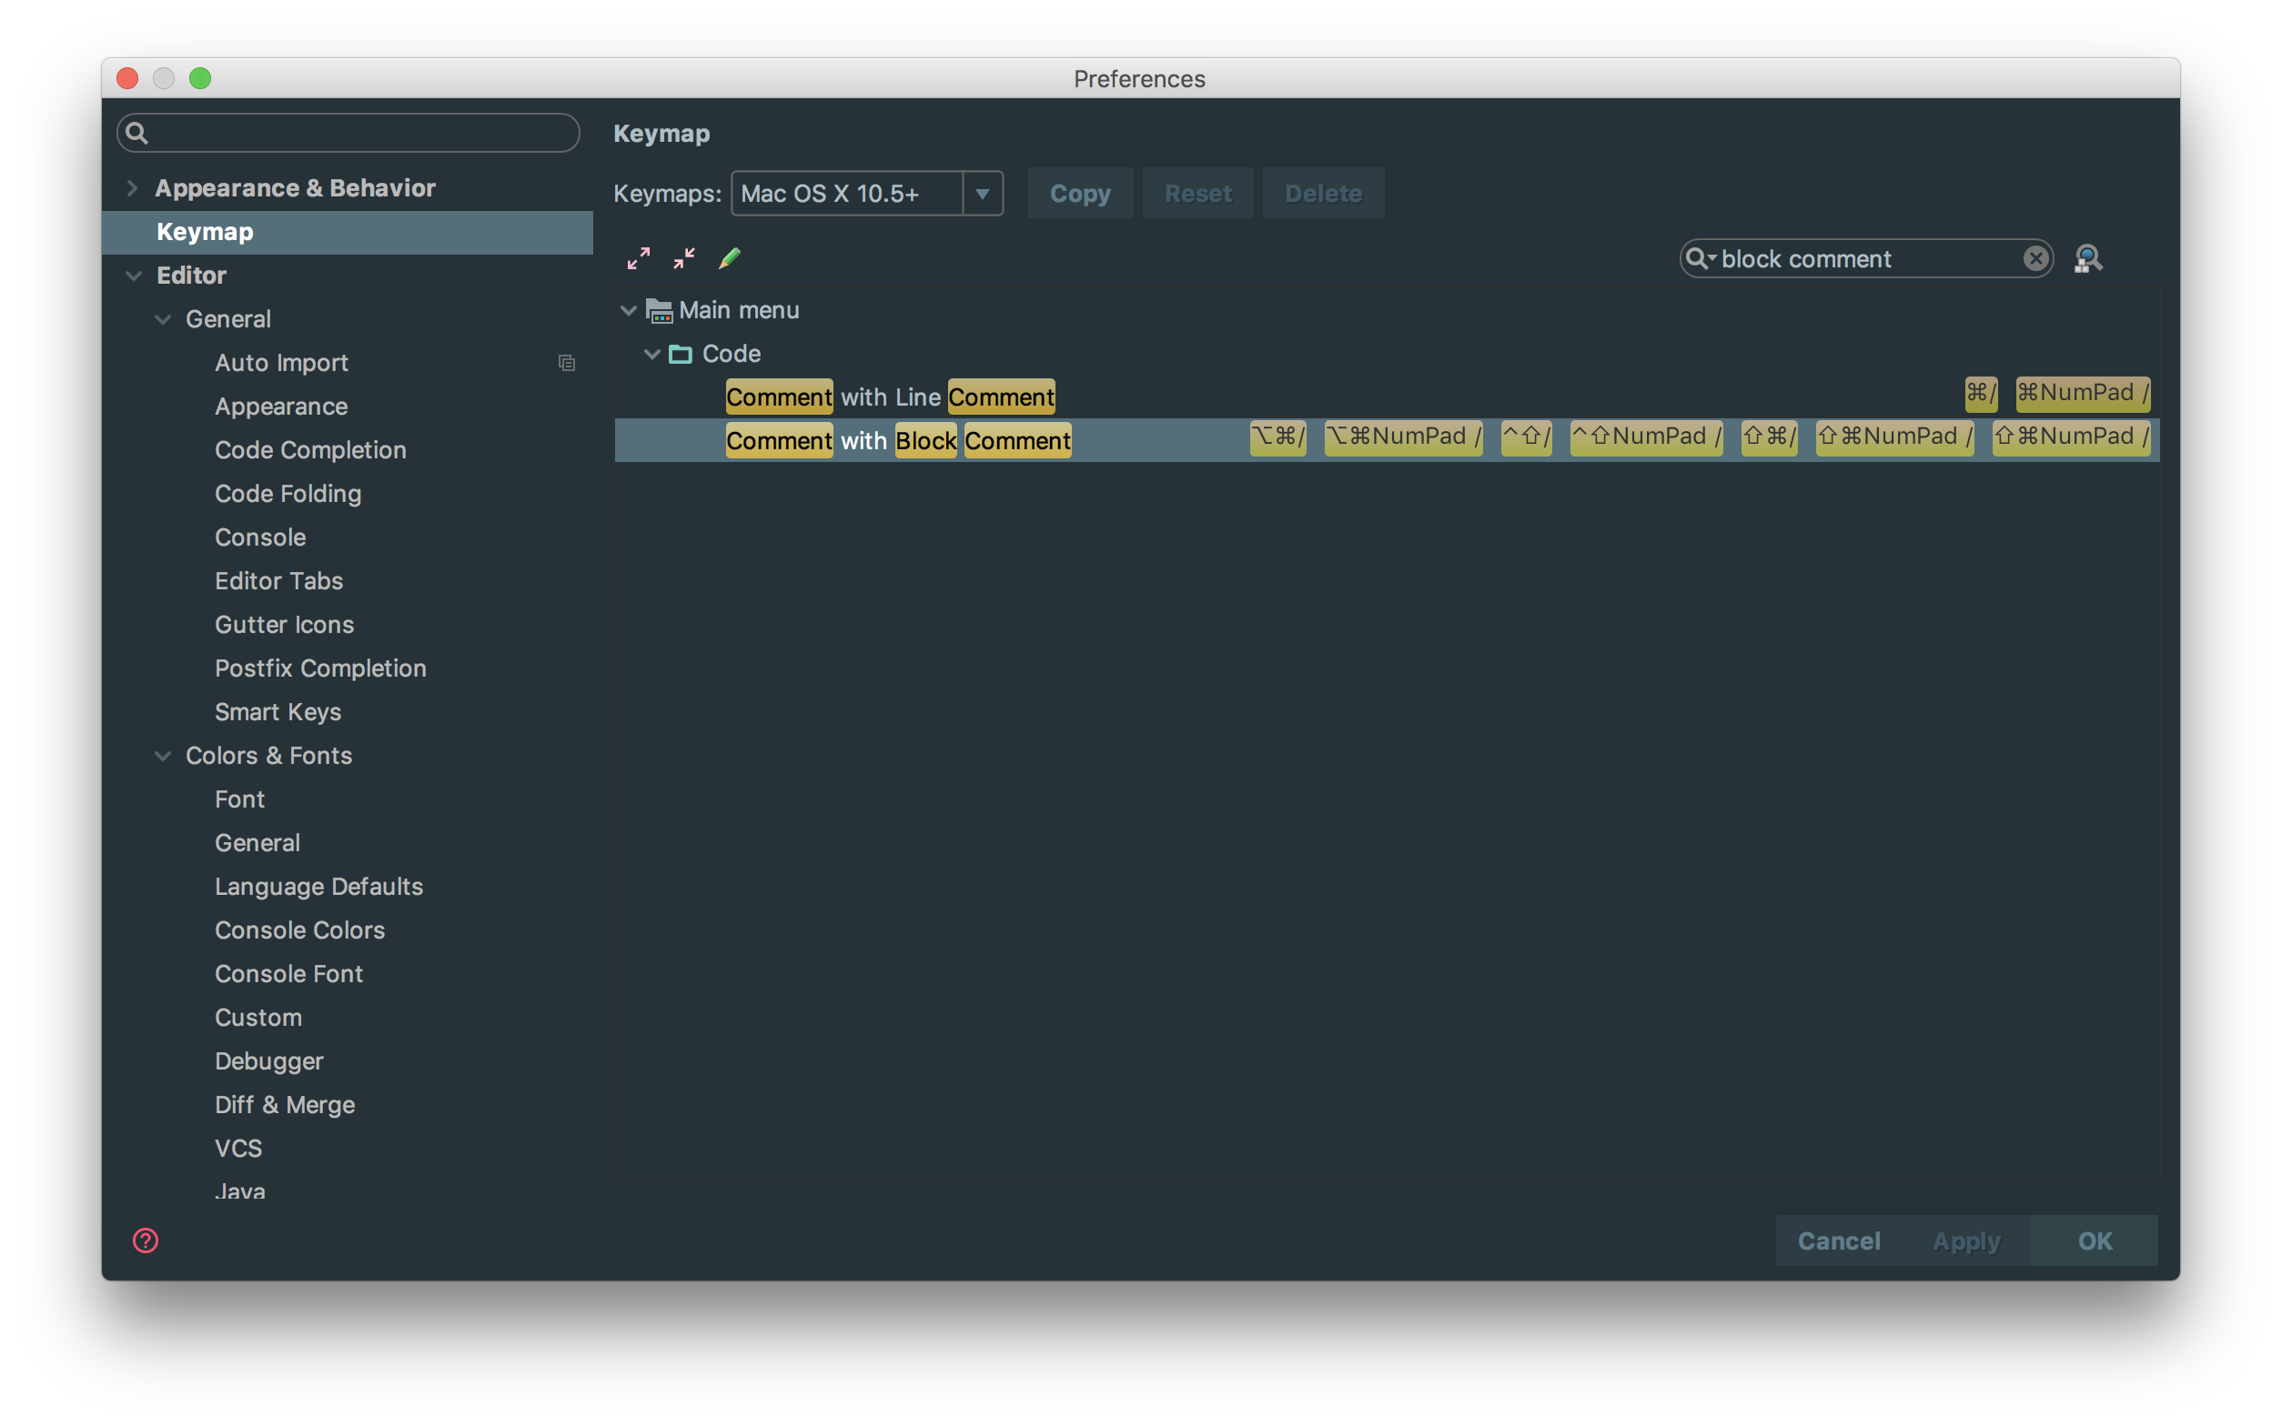Screen dimensions: 2282x1426
Task: Click the ⌘NumPad / badge on Line Comment
Action: tap(2083, 393)
